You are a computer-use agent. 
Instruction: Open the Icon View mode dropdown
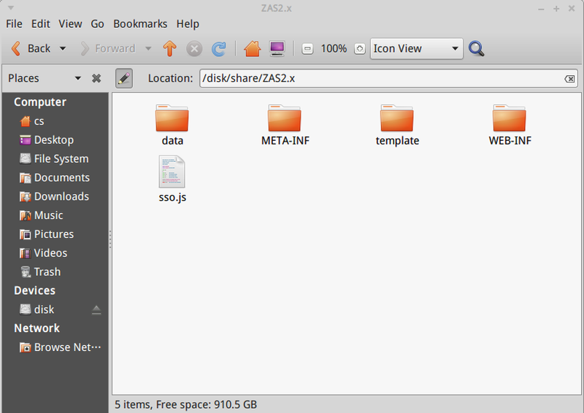tap(416, 49)
